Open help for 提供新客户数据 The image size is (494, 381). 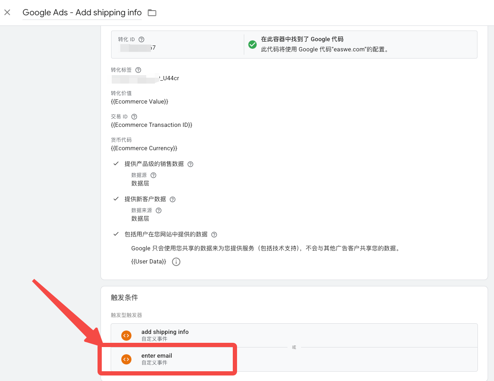(x=173, y=199)
